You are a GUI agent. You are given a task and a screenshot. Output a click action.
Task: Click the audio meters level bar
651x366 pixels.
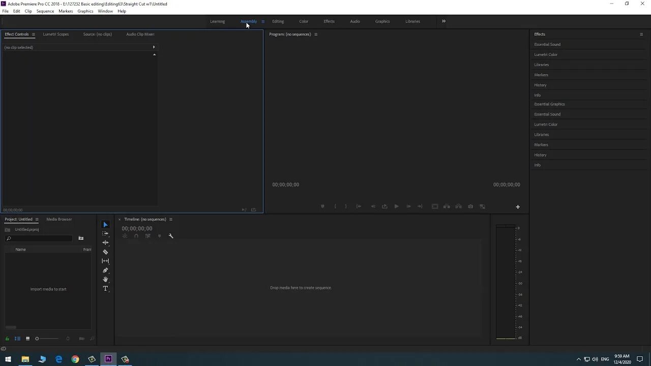pos(506,282)
